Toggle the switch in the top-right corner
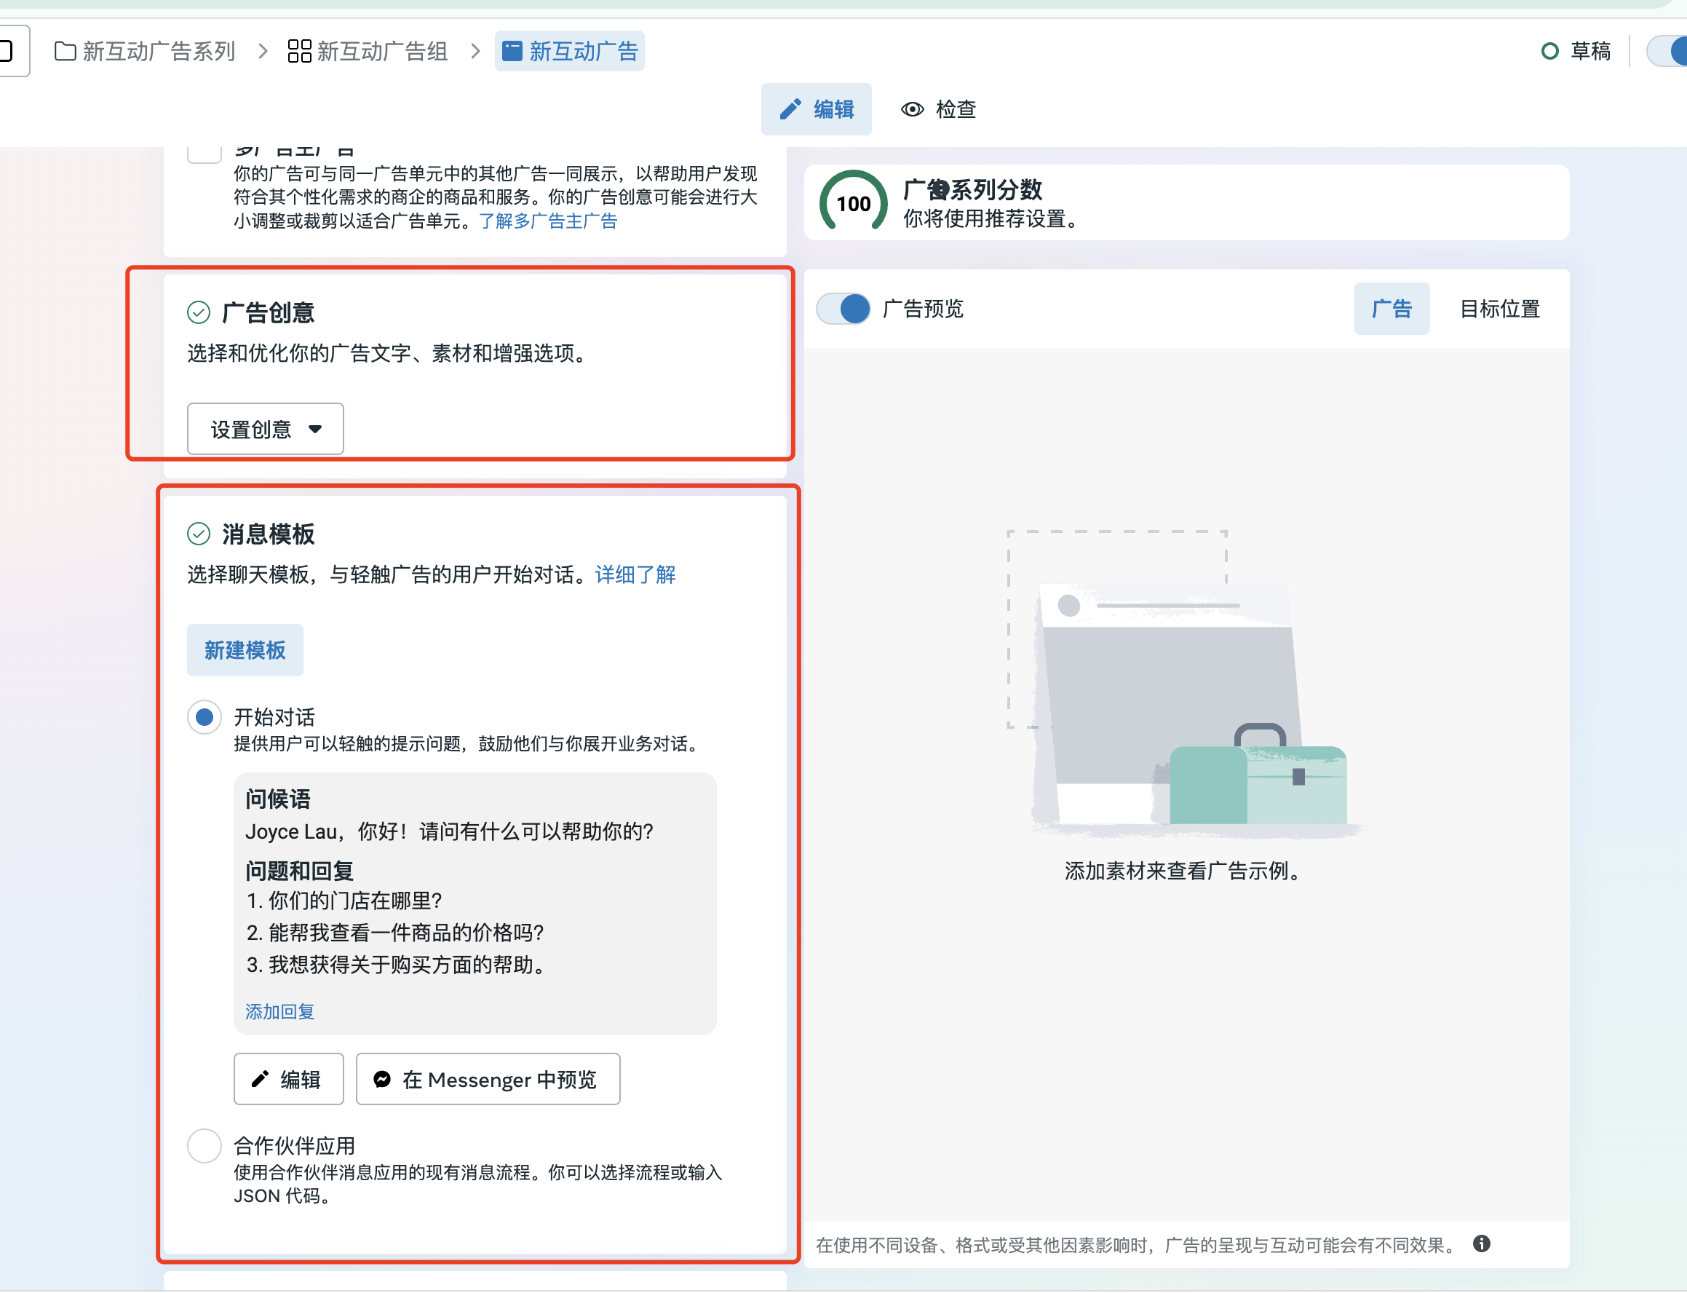 pyautogui.click(x=1670, y=51)
